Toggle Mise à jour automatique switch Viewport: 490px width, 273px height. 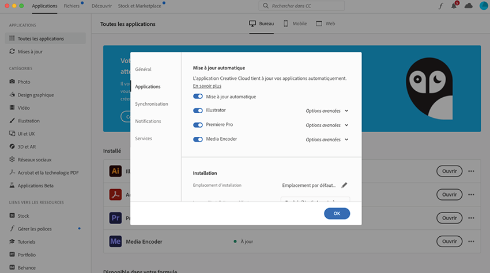coord(198,97)
